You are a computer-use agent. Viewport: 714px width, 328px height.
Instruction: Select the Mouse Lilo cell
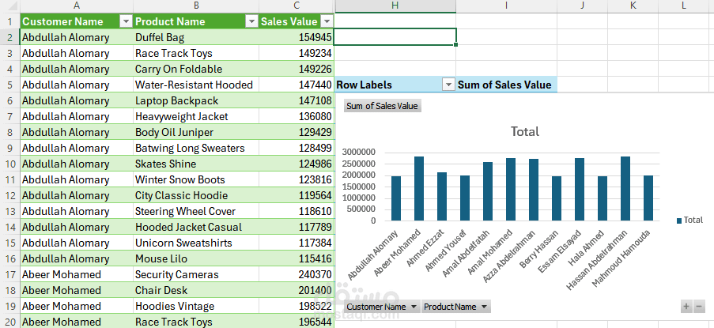[x=196, y=258]
